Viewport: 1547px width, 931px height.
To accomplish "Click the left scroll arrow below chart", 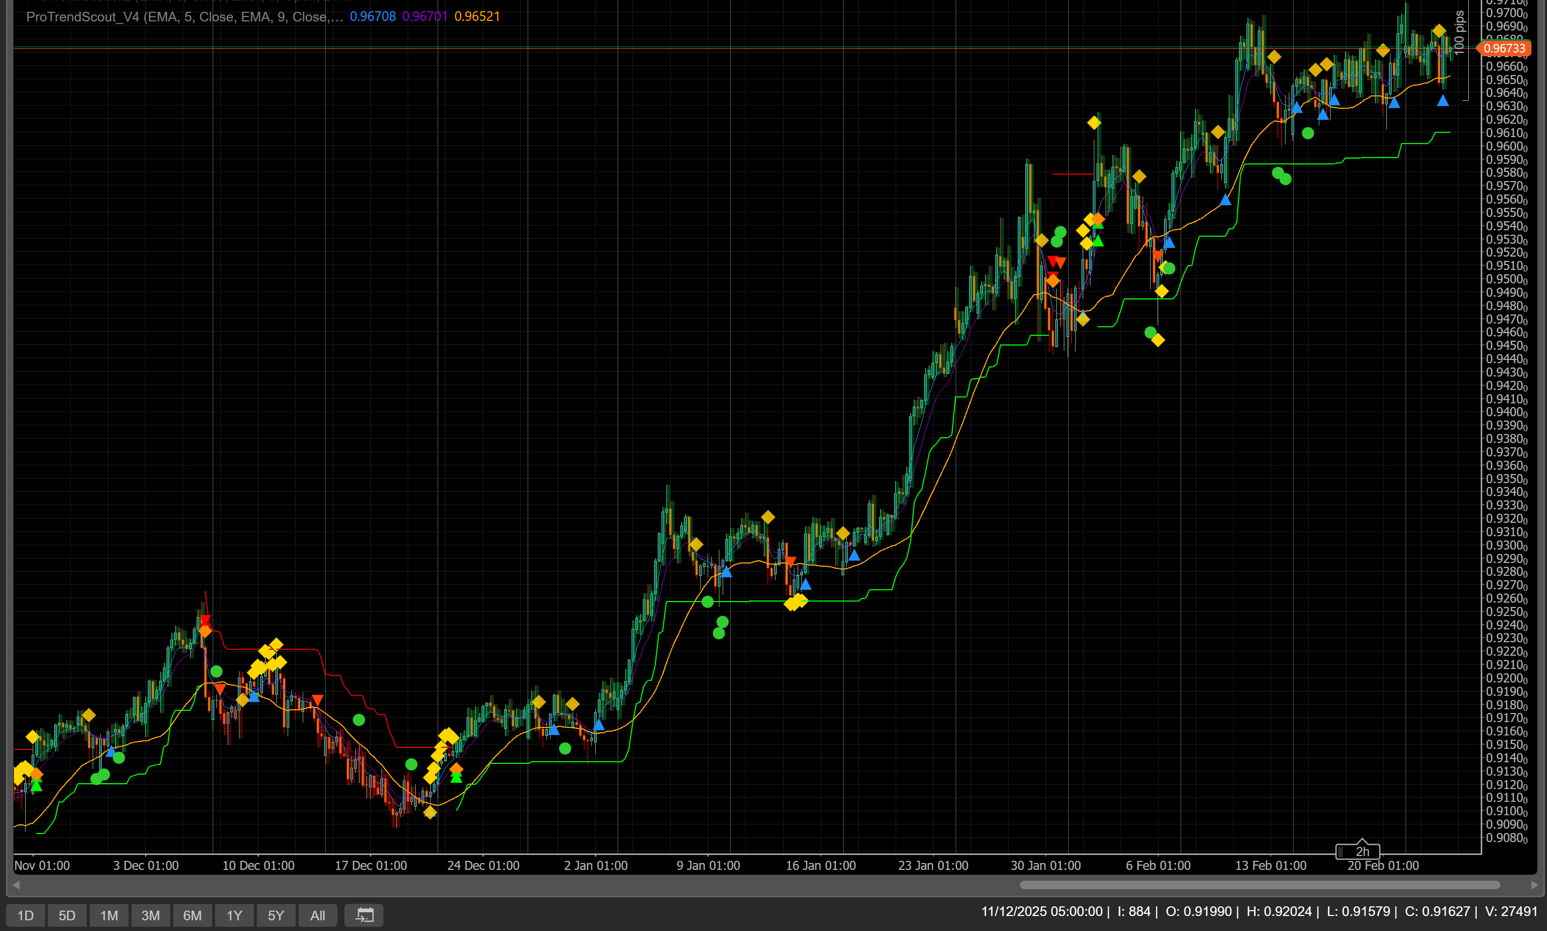I will (16, 885).
